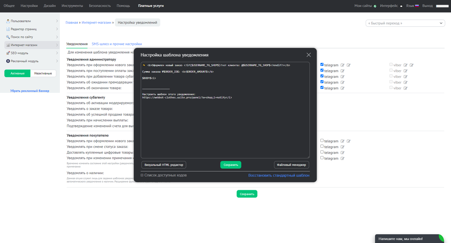The height and width of the screenshot is (243, 451).
Task: Edit telegram template for out-of-stock admin notification
Action: pos(342,88)
